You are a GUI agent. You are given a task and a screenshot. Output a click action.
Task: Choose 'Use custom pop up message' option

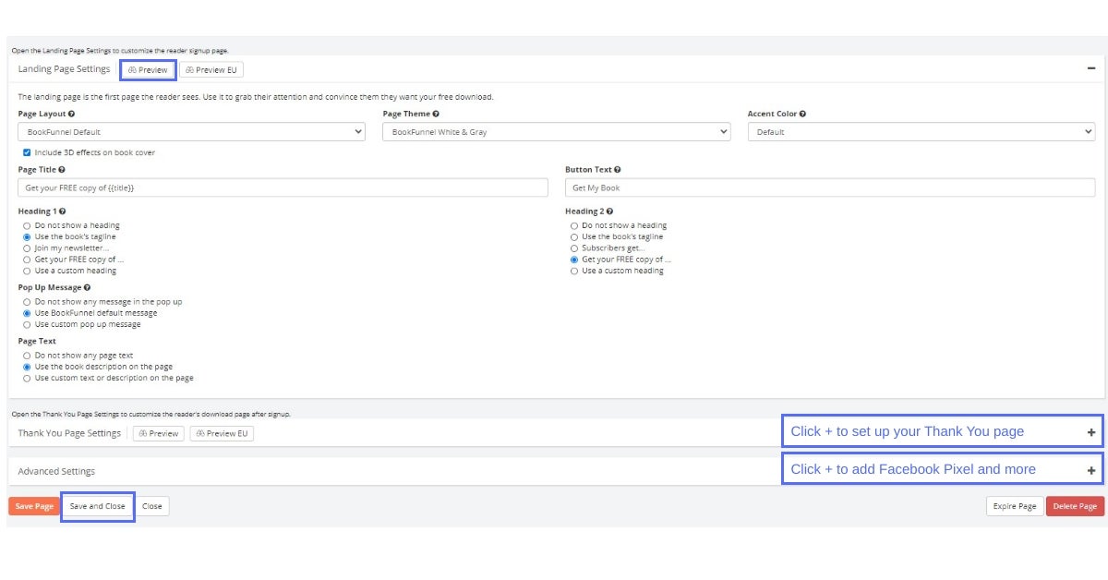[x=27, y=325]
